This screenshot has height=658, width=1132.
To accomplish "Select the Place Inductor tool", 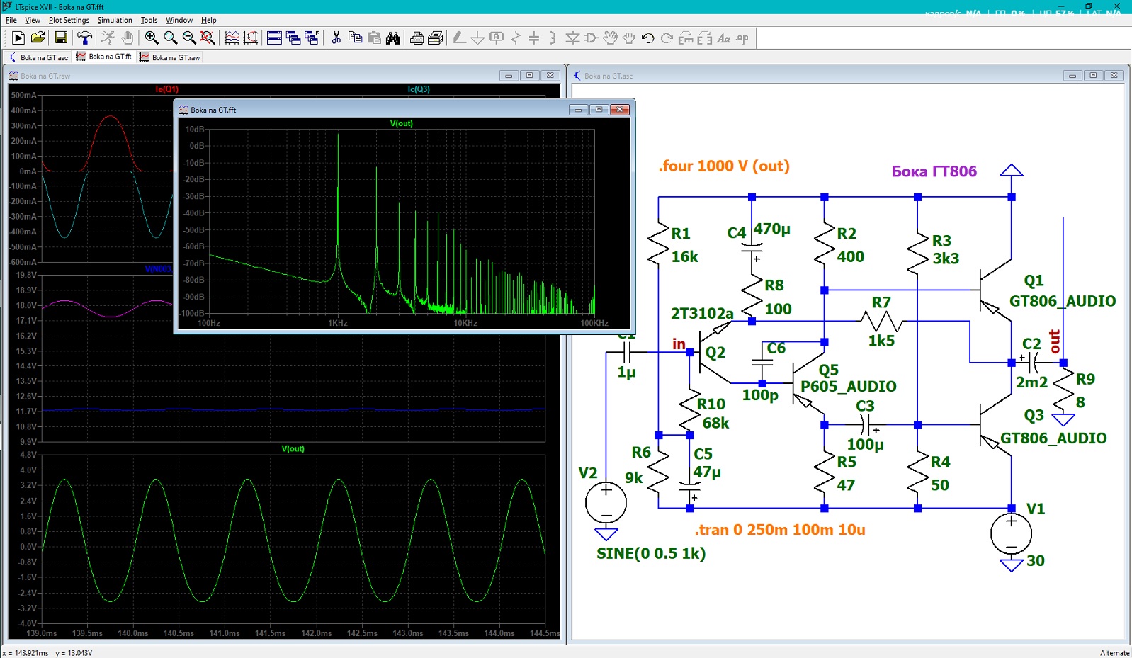I will [553, 38].
